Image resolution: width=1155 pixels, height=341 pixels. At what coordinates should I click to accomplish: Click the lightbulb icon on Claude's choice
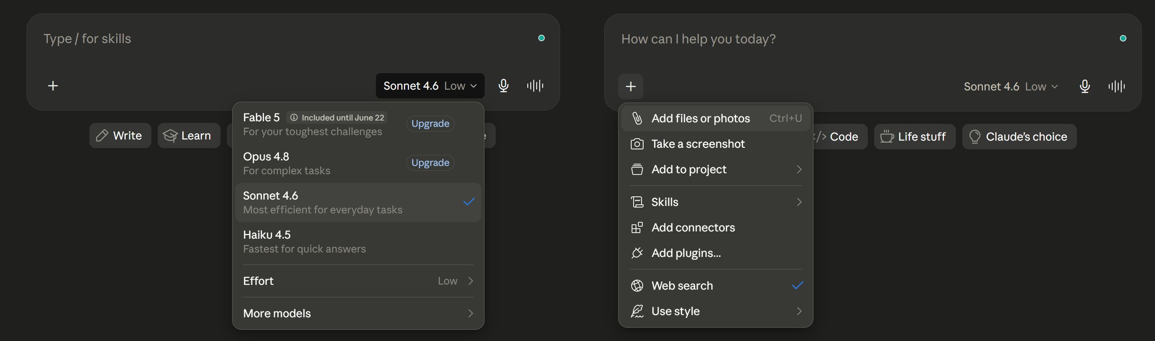[974, 136]
